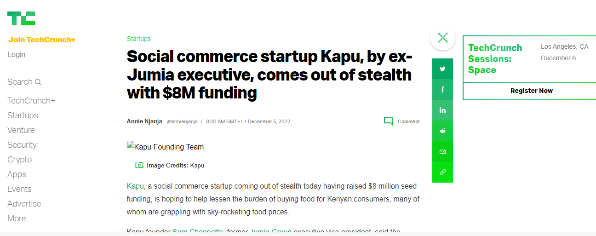Click the Login link
This screenshot has width=596, height=236.
click(x=17, y=54)
